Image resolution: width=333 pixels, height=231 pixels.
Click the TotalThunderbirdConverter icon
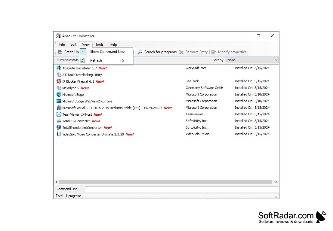[x=59, y=127]
